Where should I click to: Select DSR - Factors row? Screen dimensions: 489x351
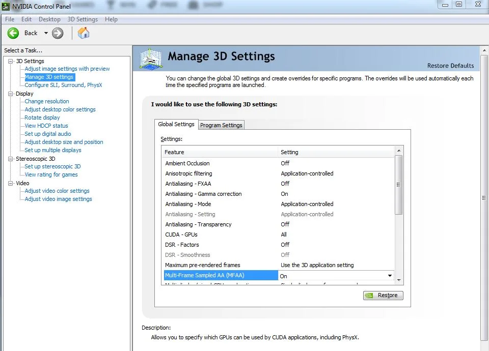279,245
